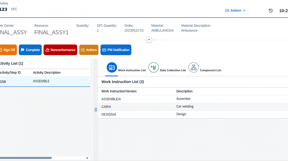Viewport: 288px width, 161px height.
Task: Click the Car welding description cell
Action: coord(185,106)
